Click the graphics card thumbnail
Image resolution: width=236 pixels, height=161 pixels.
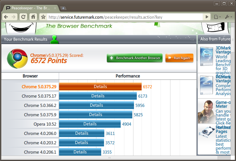click(x=207, y=132)
